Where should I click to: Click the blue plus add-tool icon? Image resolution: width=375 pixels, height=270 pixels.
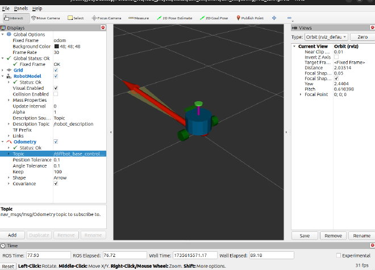[274, 18]
